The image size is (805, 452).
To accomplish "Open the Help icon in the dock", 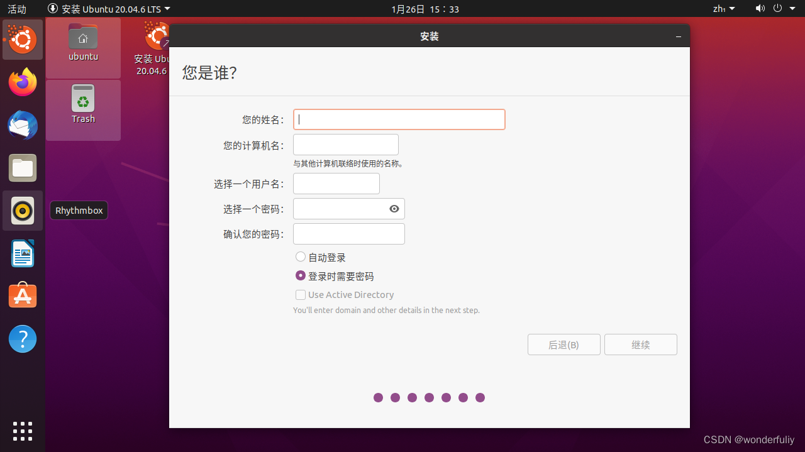I will pos(23,338).
